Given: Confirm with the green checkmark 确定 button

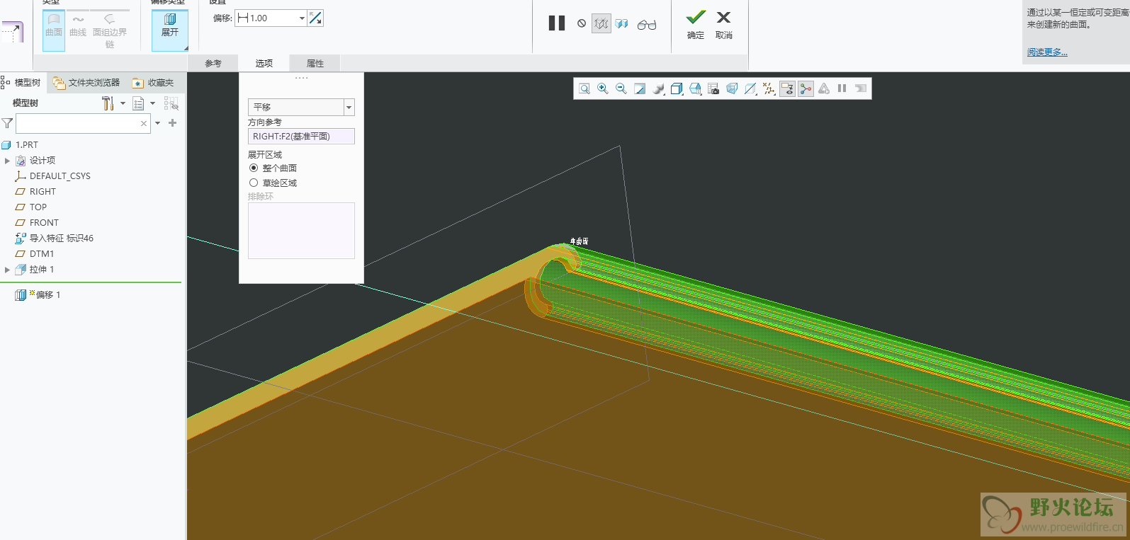Looking at the screenshot, I should [696, 24].
